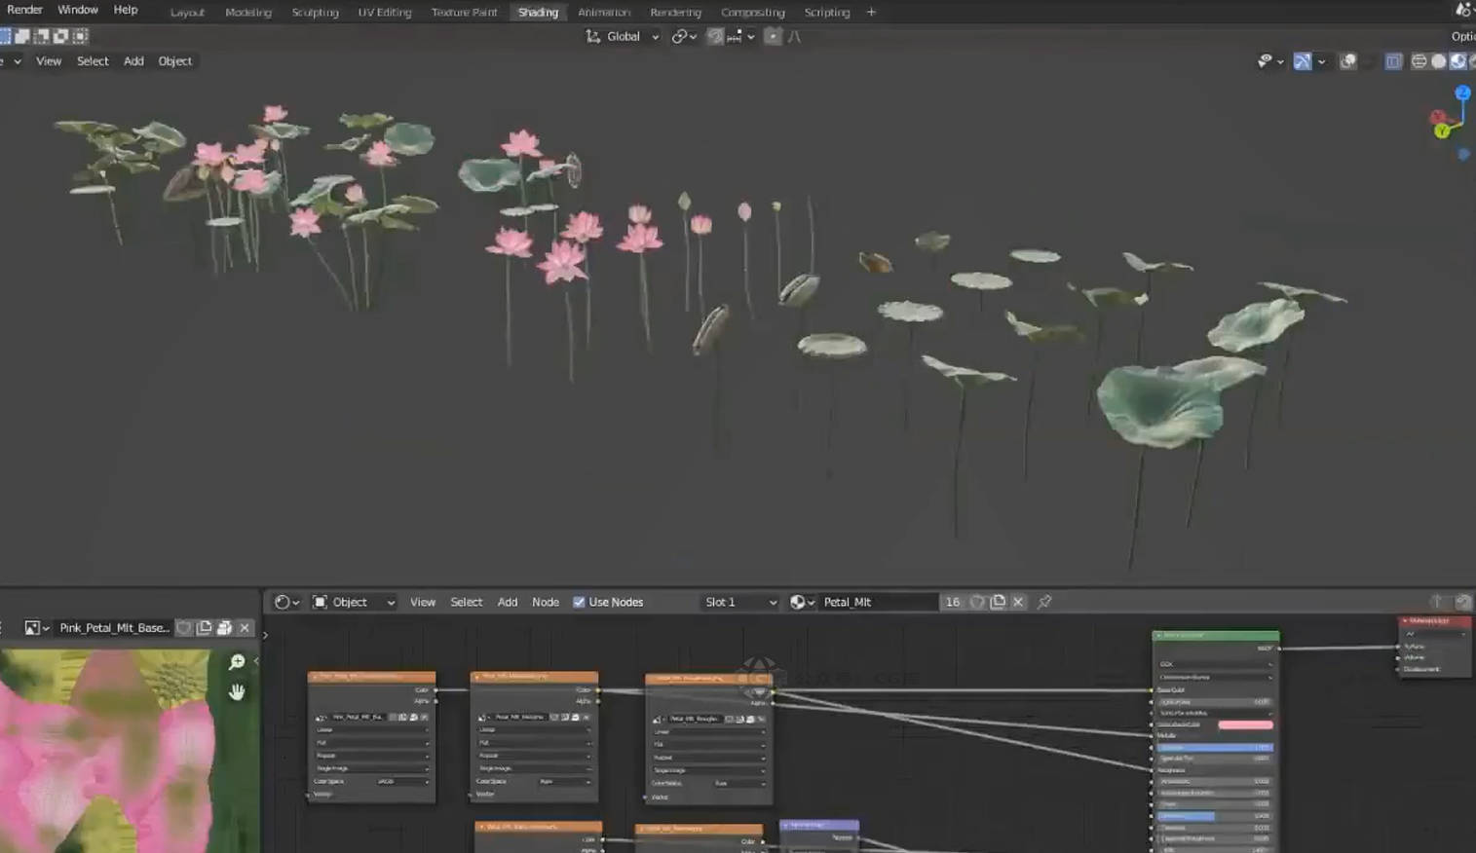Select material preview shading mode
This screenshot has height=853, width=1476.
[x=1457, y=61]
